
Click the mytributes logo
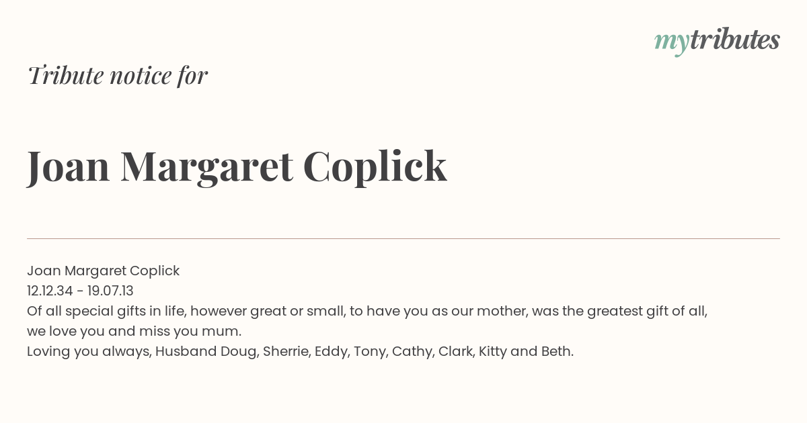click(x=717, y=42)
